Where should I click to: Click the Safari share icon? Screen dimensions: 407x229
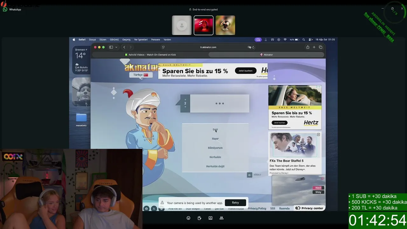tap(307, 47)
